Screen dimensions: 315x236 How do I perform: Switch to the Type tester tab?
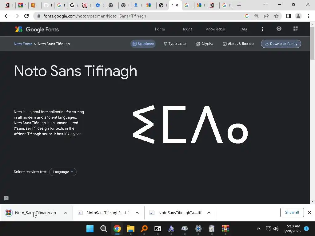(x=175, y=44)
